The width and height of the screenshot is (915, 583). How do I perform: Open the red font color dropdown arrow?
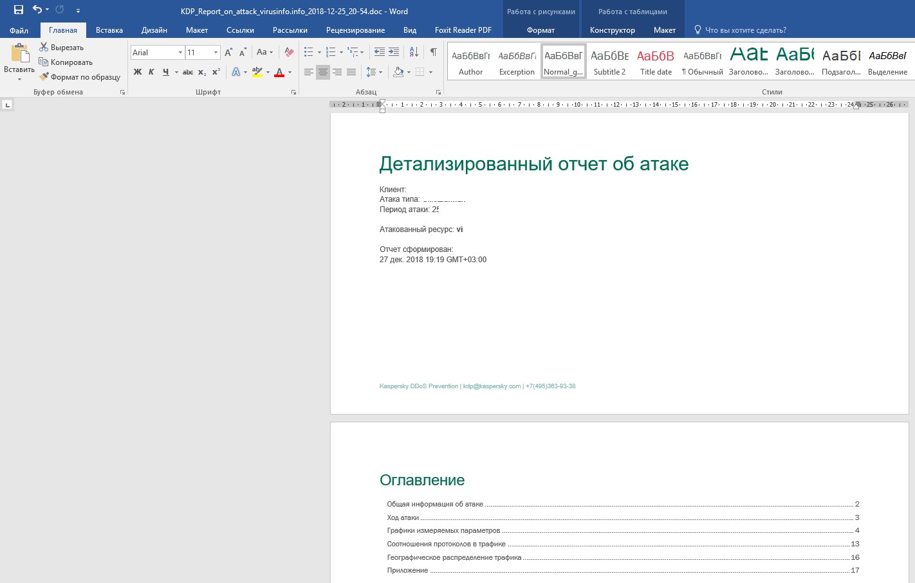[x=290, y=72]
